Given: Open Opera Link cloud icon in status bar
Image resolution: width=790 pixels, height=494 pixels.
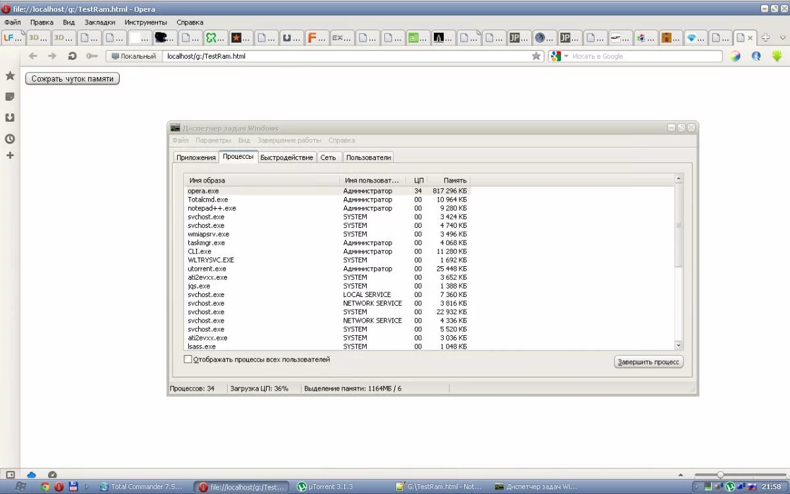Looking at the screenshot, I should coord(32,475).
